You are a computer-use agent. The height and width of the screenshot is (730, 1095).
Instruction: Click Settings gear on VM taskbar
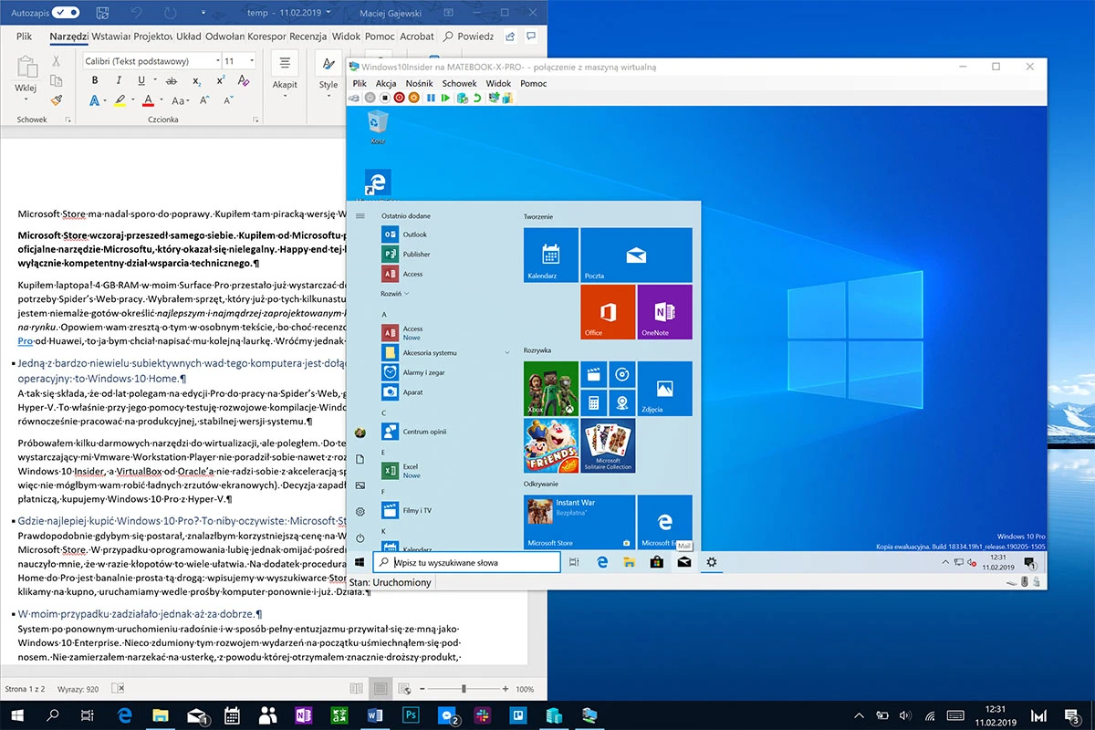point(712,562)
